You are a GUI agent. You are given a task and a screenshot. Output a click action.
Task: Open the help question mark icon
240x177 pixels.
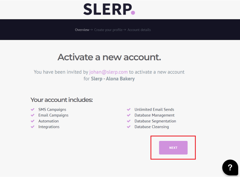230,167
